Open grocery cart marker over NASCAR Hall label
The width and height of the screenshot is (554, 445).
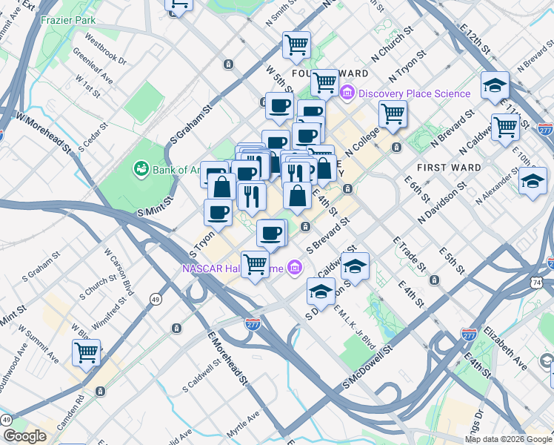255,267
